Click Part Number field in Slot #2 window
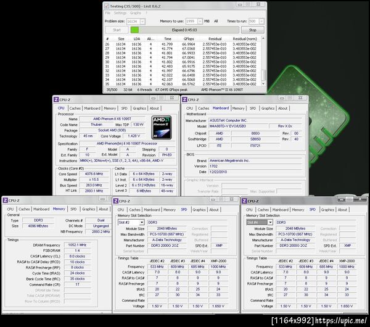 166,246
